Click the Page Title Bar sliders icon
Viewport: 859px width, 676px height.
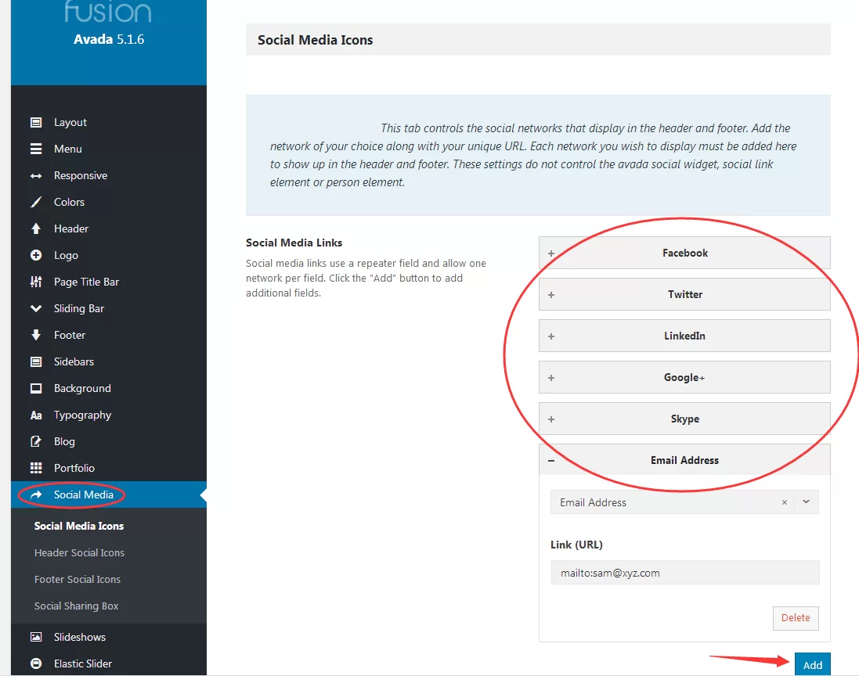click(x=36, y=282)
